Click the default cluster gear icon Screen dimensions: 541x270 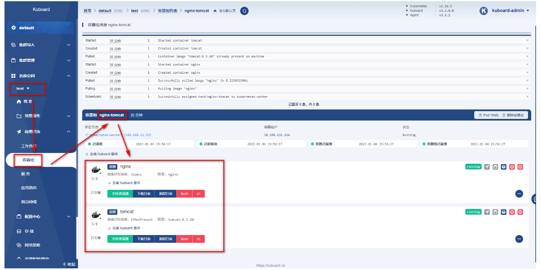click(x=14, y=28)
